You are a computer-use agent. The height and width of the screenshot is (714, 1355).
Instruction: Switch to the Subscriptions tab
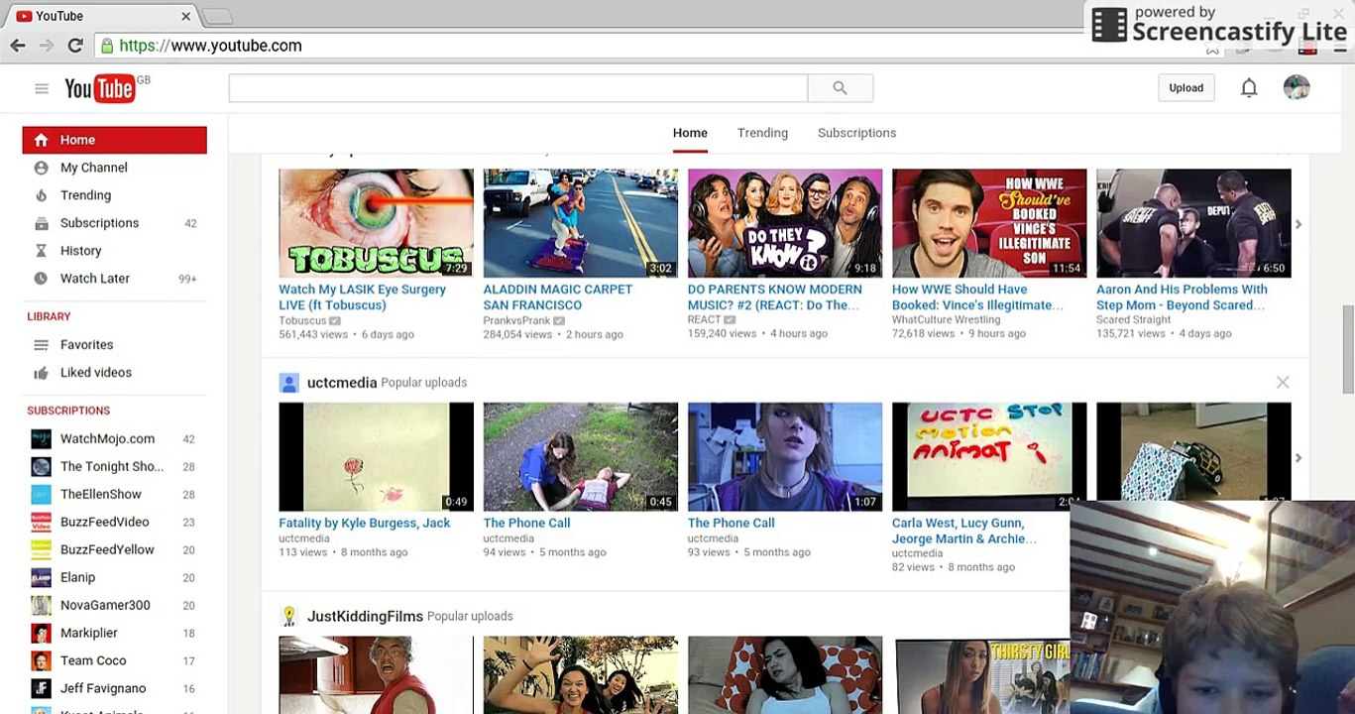click(856, 133)
